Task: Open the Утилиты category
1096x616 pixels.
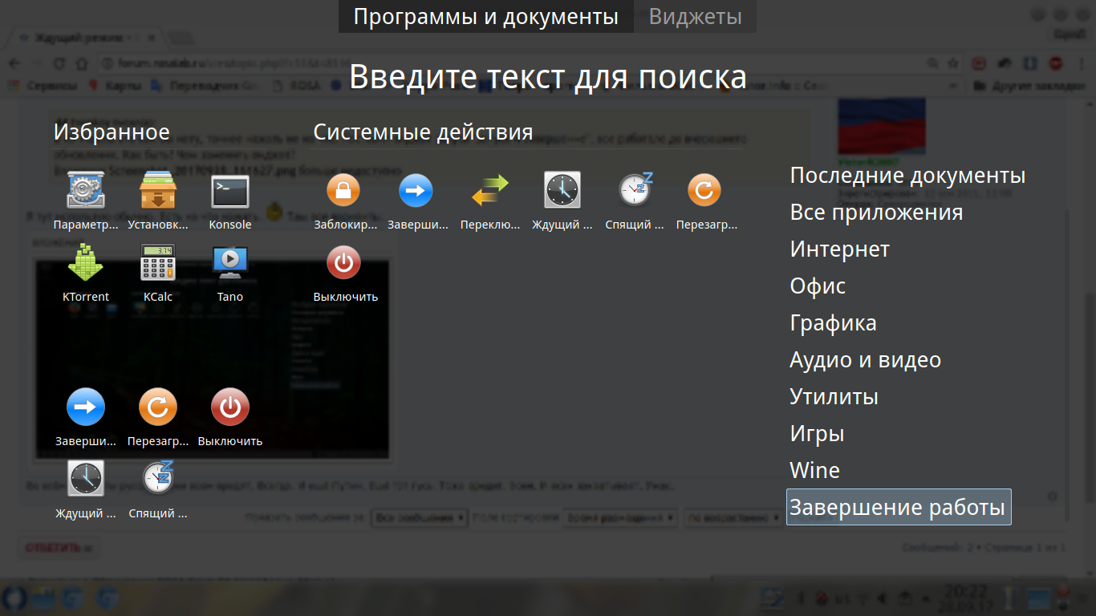Action: tap(834, 396)
